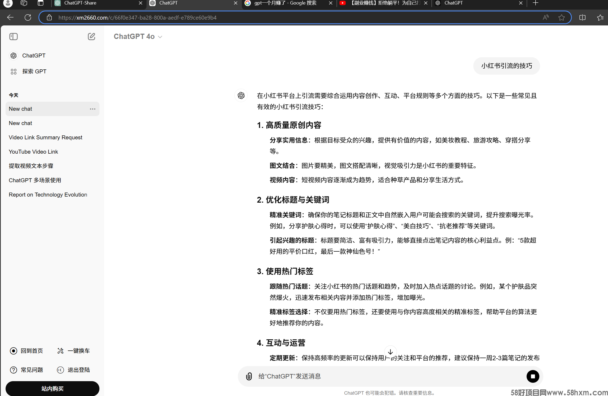Screen dimensions: 608x396
Task: Click the grid icon beside 探索 GPT
Action: (14, 72)
